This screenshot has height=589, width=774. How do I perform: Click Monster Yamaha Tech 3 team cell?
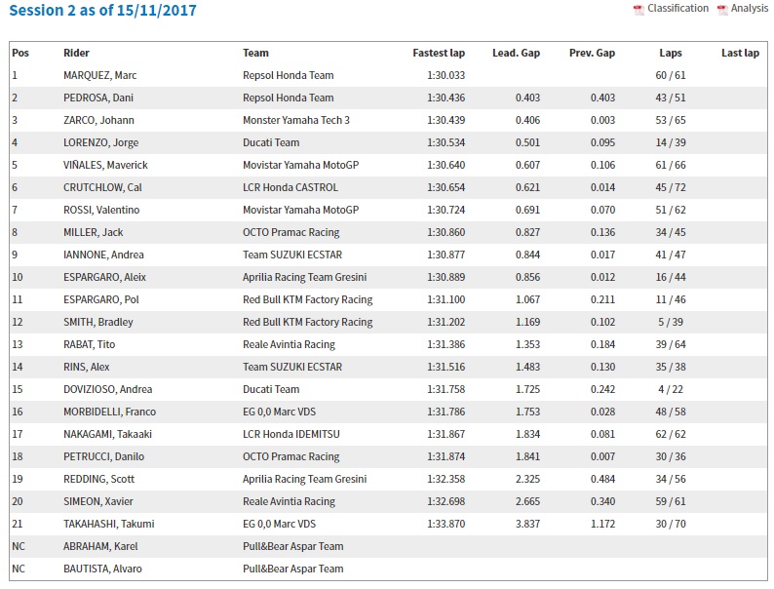pyautogui.click(x=296, y=120)
